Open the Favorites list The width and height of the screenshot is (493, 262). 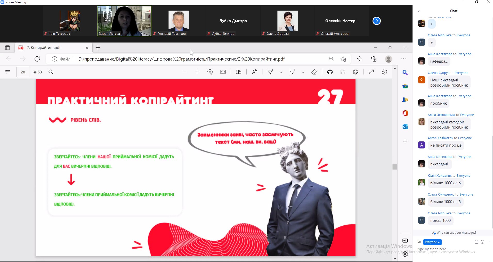360,59
